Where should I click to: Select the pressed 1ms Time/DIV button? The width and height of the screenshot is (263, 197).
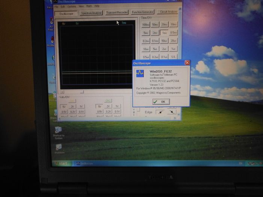click(x=164, y=33)
